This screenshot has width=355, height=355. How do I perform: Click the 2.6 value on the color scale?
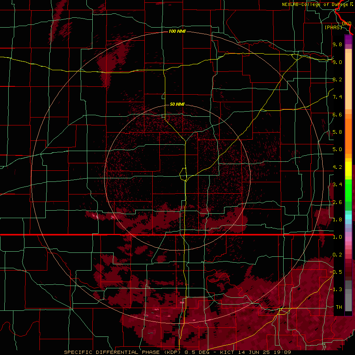[x=337, y=202]
